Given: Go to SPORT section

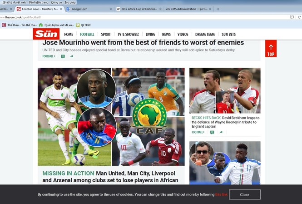Looking at the screenshot, I should [x=106, y=34].
